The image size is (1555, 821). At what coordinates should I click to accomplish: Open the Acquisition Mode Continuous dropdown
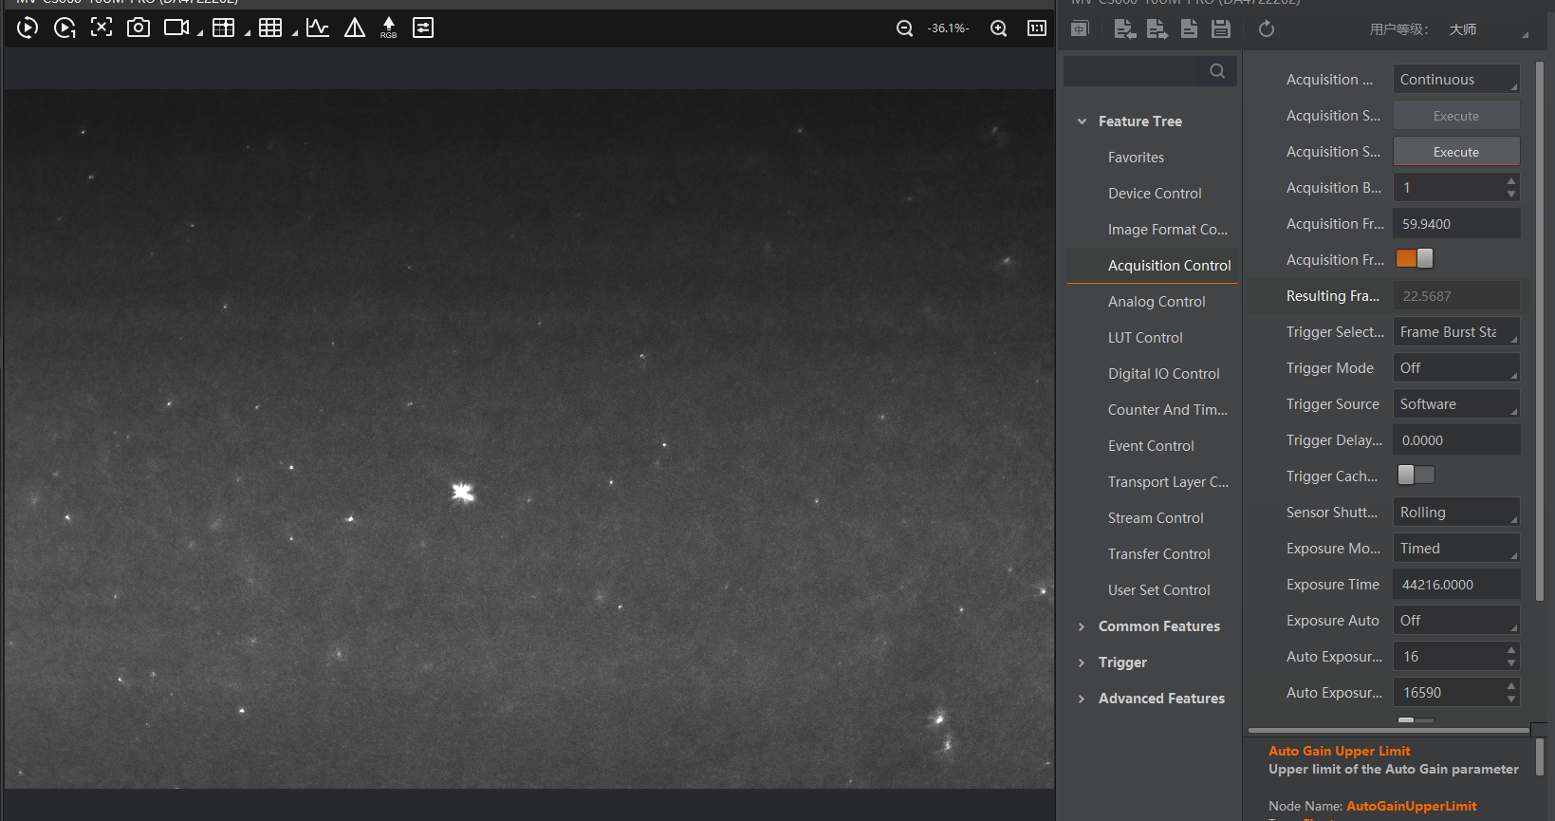point(1455,80)
